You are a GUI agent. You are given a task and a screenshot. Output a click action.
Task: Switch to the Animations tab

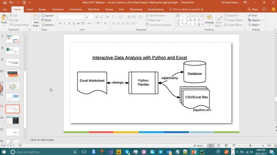tap(76, 9)
